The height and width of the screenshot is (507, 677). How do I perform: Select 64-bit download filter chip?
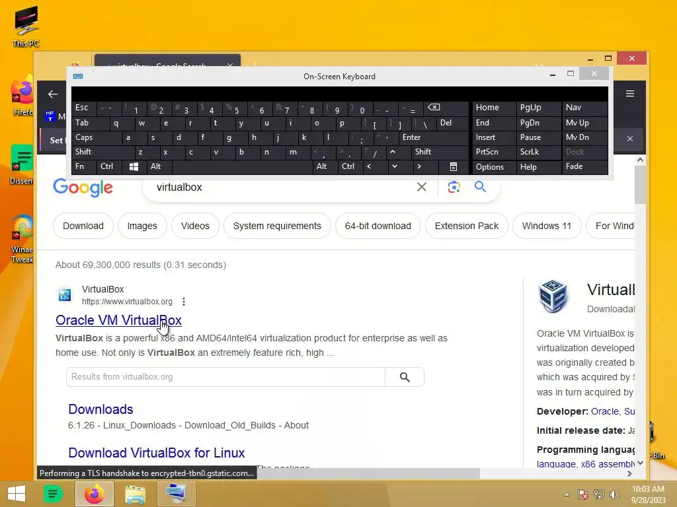pyautogui.click(x=378, y=226)
